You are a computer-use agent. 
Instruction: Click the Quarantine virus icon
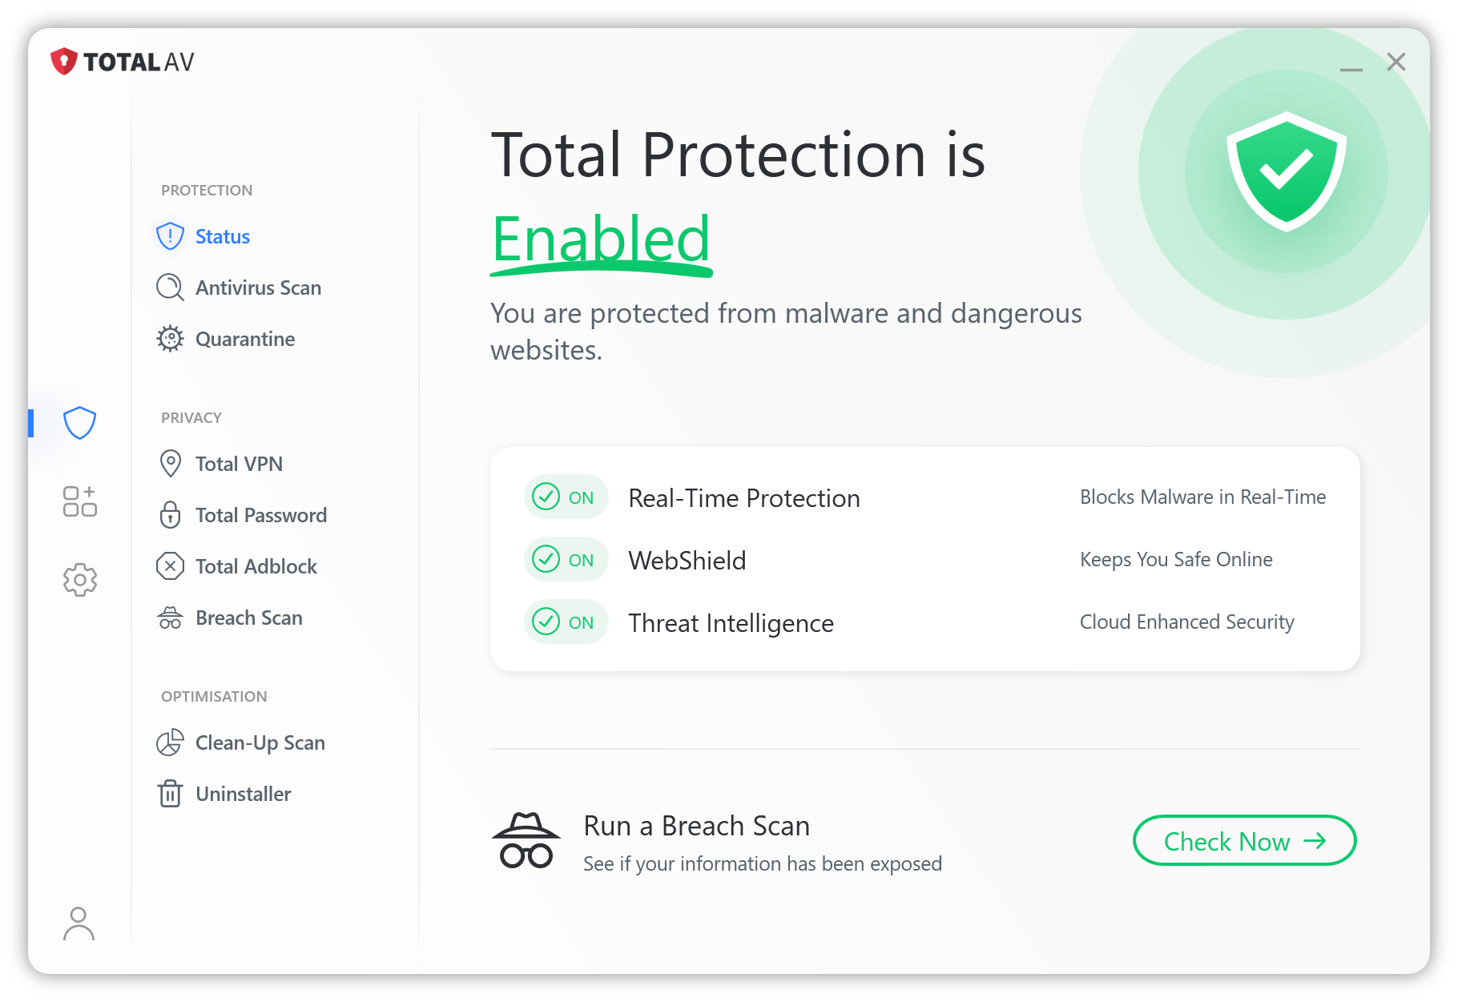click(x=170, y=339)
